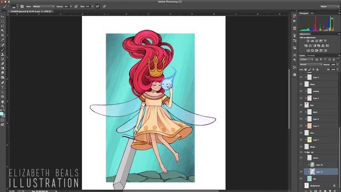This screenshot has height=192, width=341.
Task: Enable pressure for size icon
Action: [x=104, y=6]
